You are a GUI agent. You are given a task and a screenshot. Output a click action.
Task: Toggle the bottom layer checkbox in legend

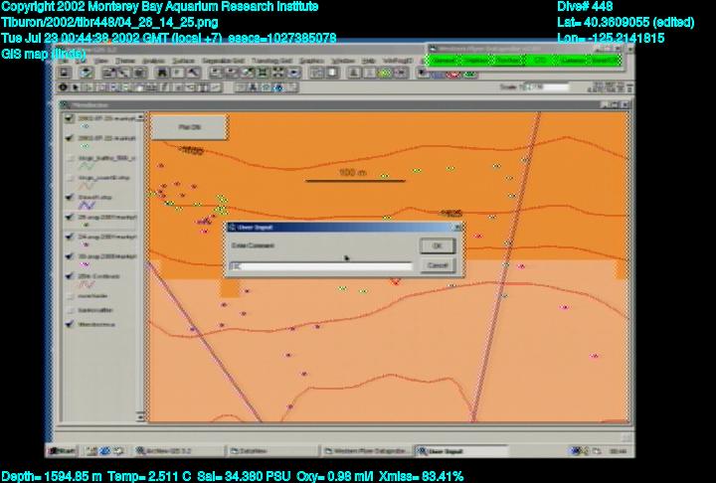69,323
